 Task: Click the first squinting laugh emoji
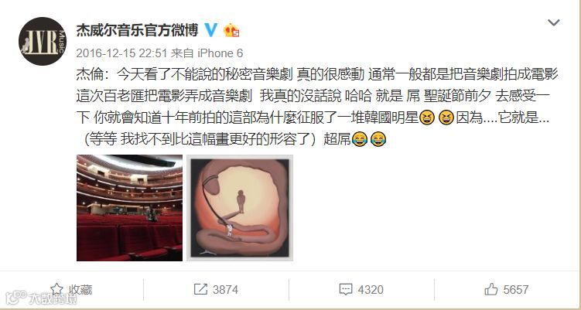pos(427,118)
